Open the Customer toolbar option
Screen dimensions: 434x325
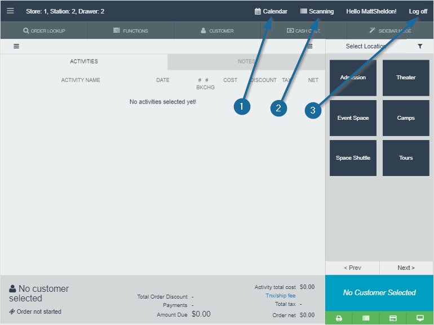point(217,31)
